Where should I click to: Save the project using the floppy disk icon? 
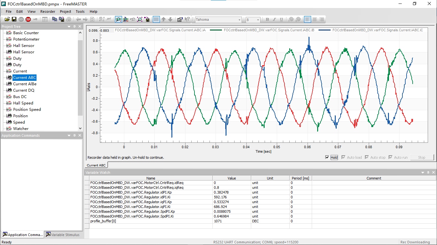click(x=14, y=19)
